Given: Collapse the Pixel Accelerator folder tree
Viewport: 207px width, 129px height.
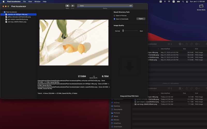Looking at the screenshot, I should 2,12.
